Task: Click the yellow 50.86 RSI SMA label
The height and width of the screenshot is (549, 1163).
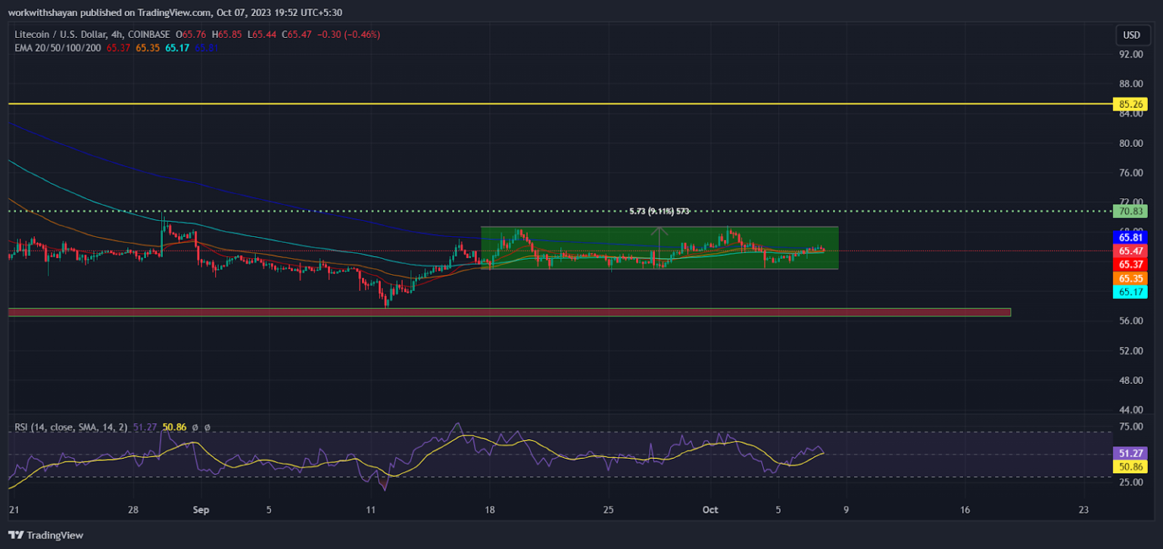Action: (x=1130, y=466)
